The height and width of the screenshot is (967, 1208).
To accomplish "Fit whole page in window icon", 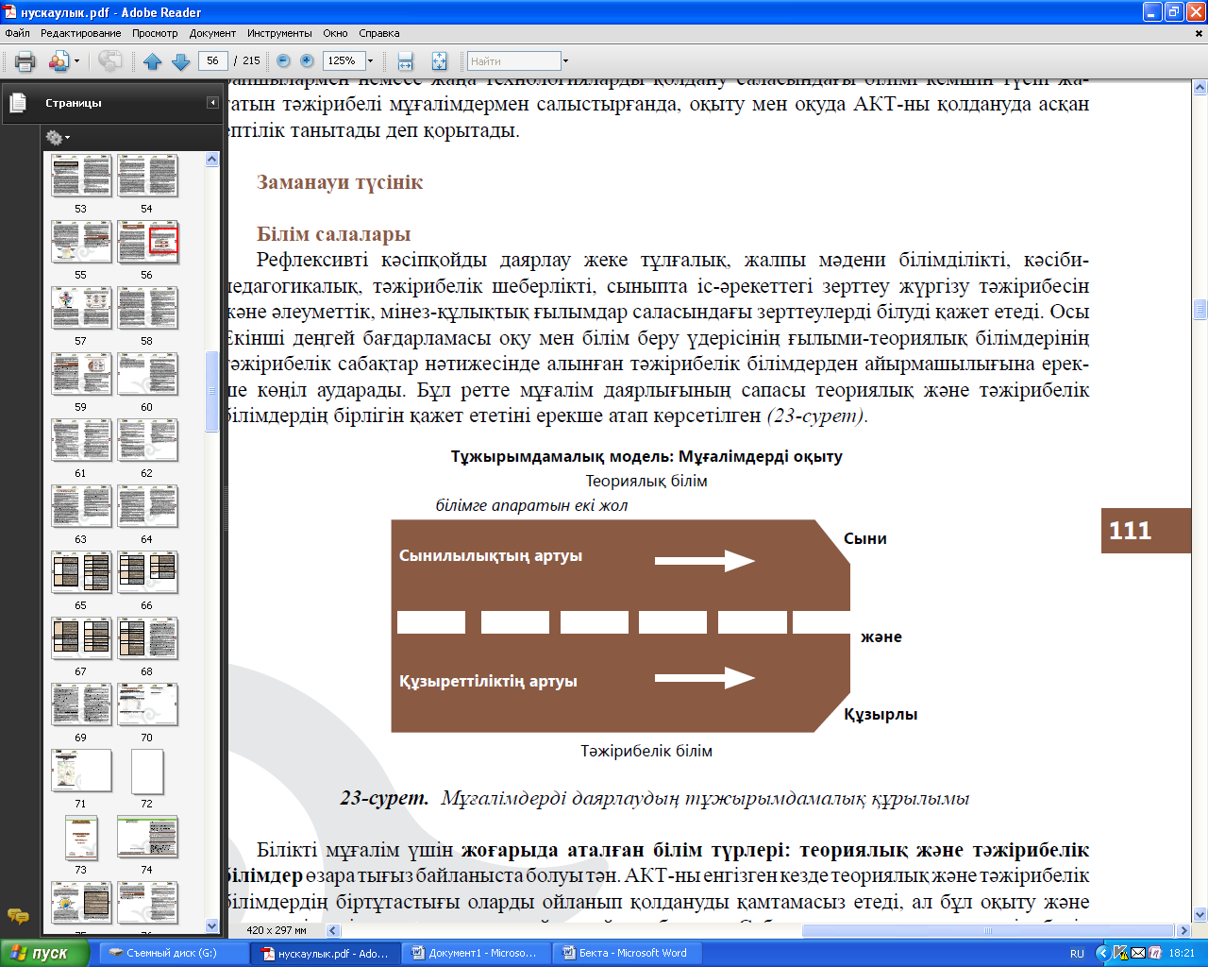I will tap(439, 61).
